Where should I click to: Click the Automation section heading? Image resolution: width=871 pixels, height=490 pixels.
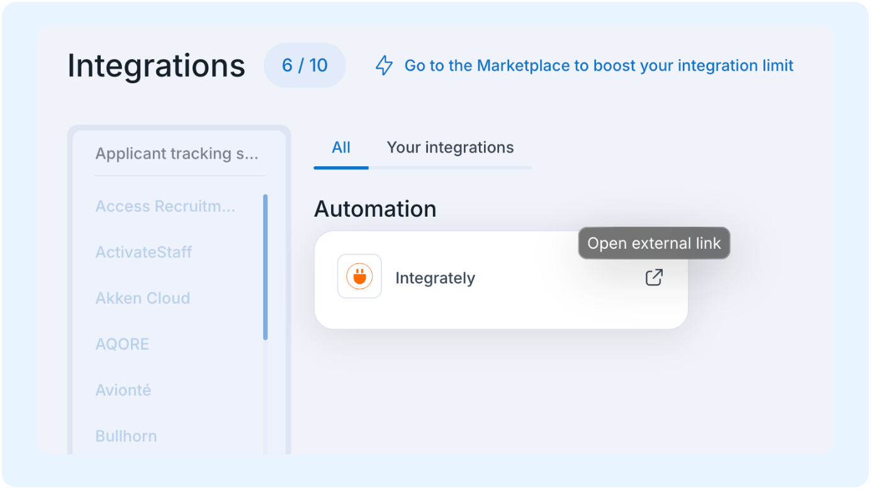[375, 208]
